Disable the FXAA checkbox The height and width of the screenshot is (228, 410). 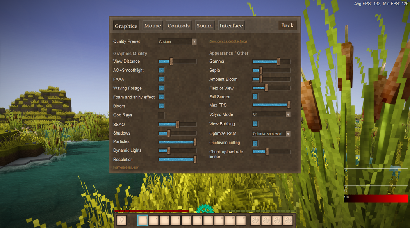click(161, 79)
